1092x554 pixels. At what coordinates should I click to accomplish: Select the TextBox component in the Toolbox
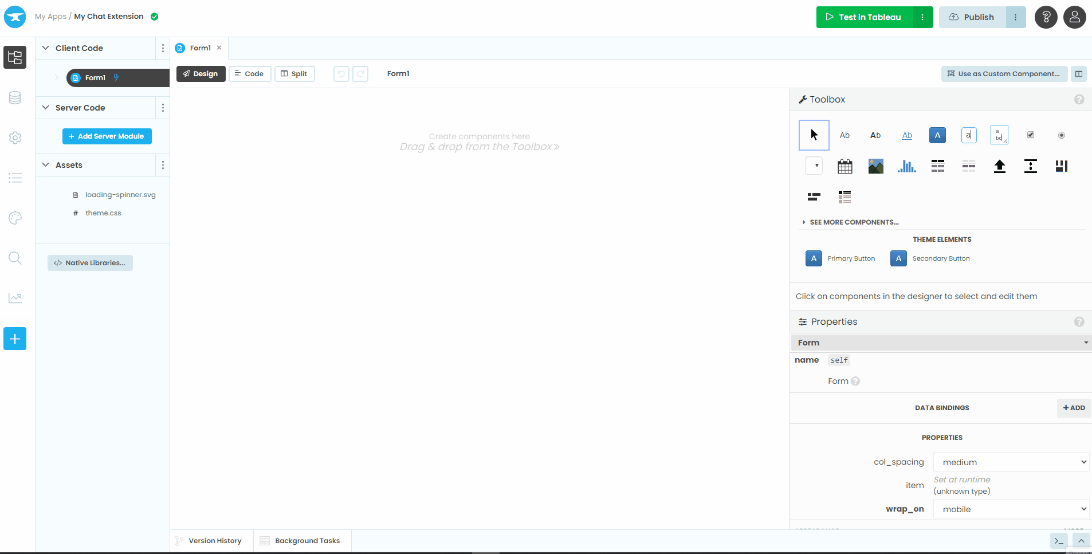pos(968,135)
